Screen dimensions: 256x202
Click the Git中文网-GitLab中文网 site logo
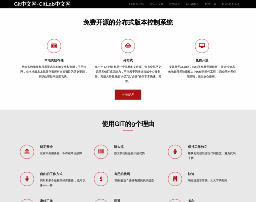(42, 4)
